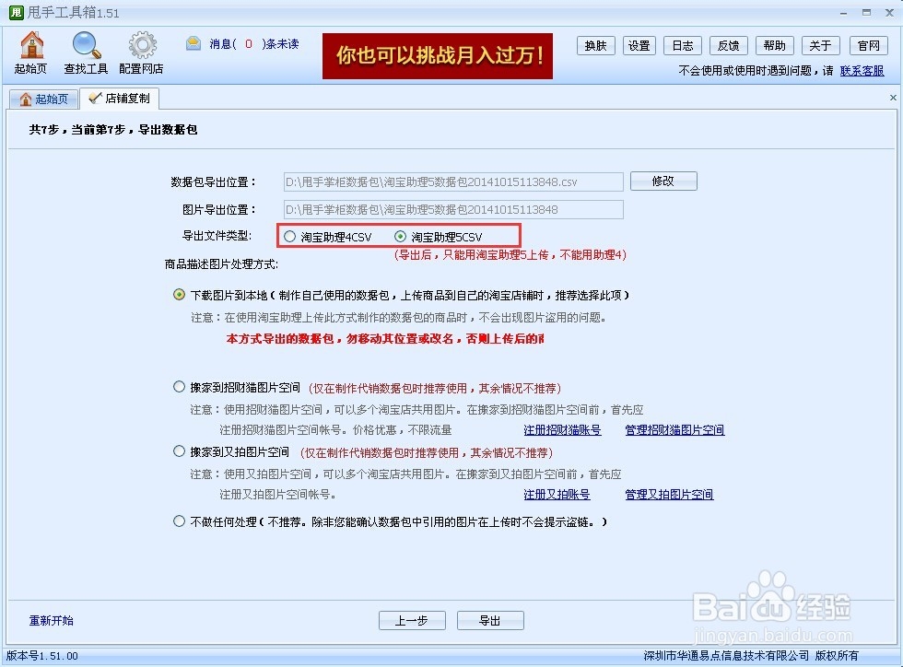Open the 查找工具 magnifier tool
Viewport: 903px width, 667px height.
(x=86, y=53)
